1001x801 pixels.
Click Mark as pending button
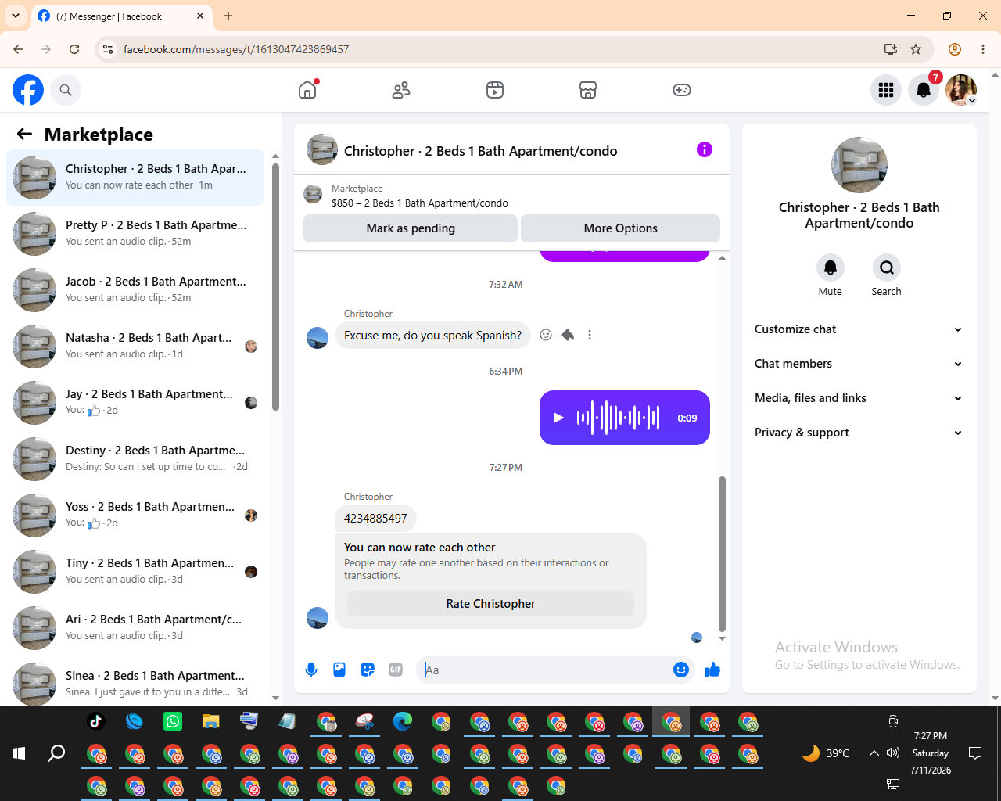tap(411, 228)
